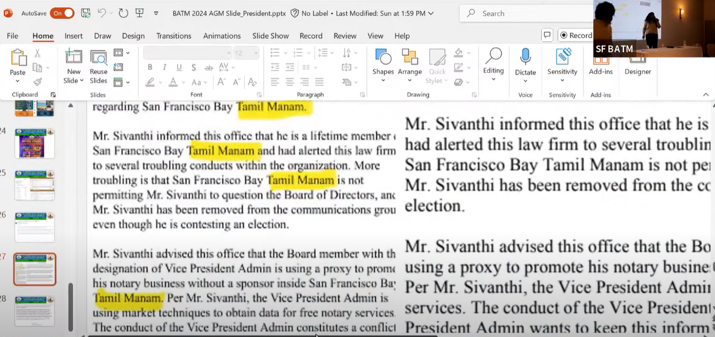715x337 pixels.
Task: Select the Format Painter brush
Action: click(x=38, y=82)
